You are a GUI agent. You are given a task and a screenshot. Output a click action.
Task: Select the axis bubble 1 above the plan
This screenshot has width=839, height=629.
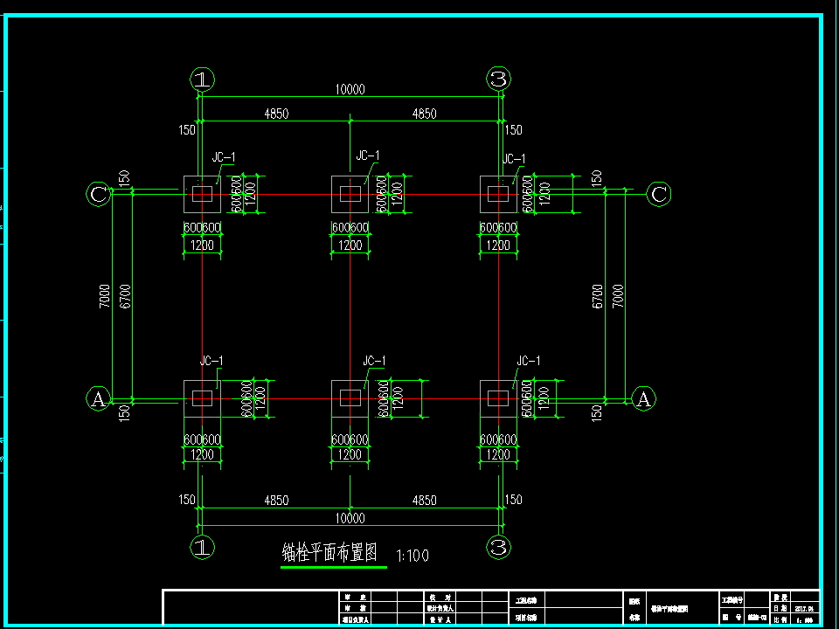pyautogui.click(x=202, y=79)
